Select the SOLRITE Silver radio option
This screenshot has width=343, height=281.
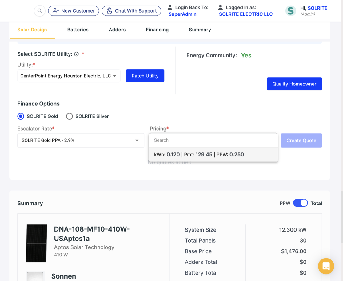pyautogui.click(x=70, y=116)
